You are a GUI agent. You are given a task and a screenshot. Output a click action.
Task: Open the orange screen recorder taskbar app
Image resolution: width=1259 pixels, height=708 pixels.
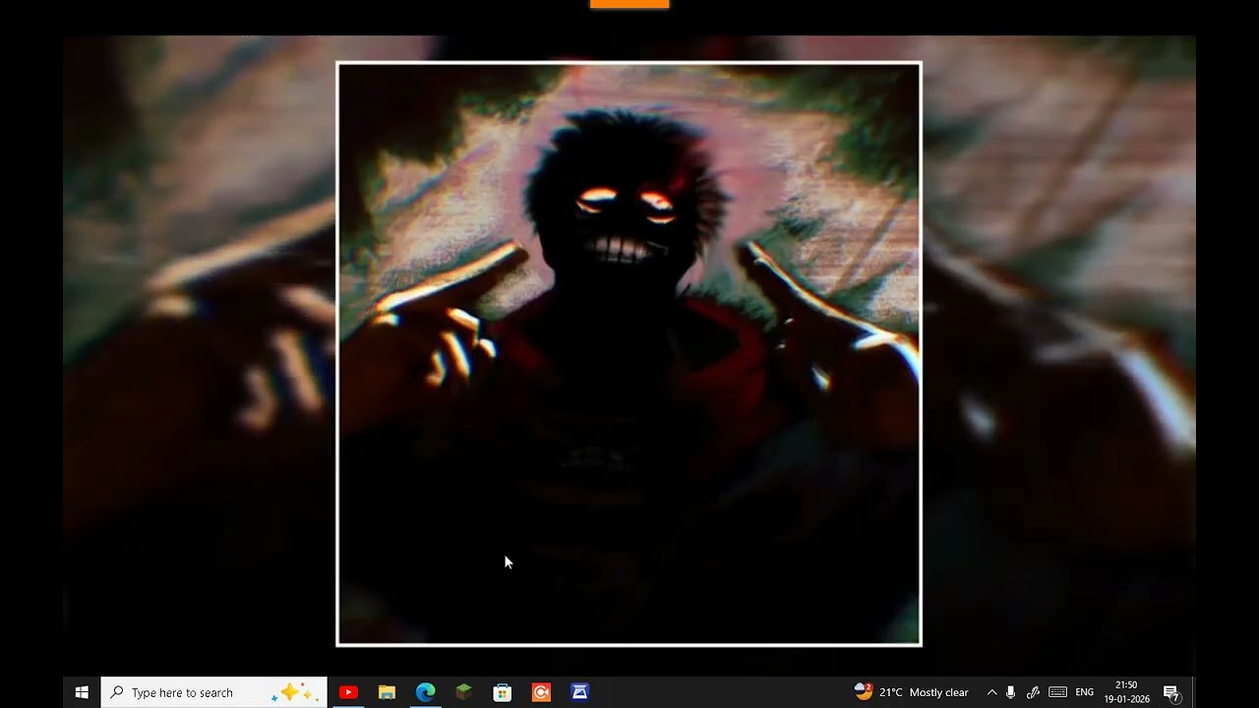(x=541, y=692)
